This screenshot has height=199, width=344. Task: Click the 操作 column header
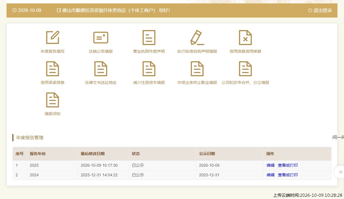click(297, 154)
